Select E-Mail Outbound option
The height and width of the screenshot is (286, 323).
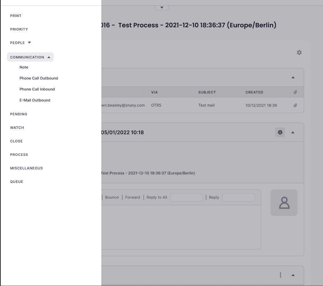(35, 100)
